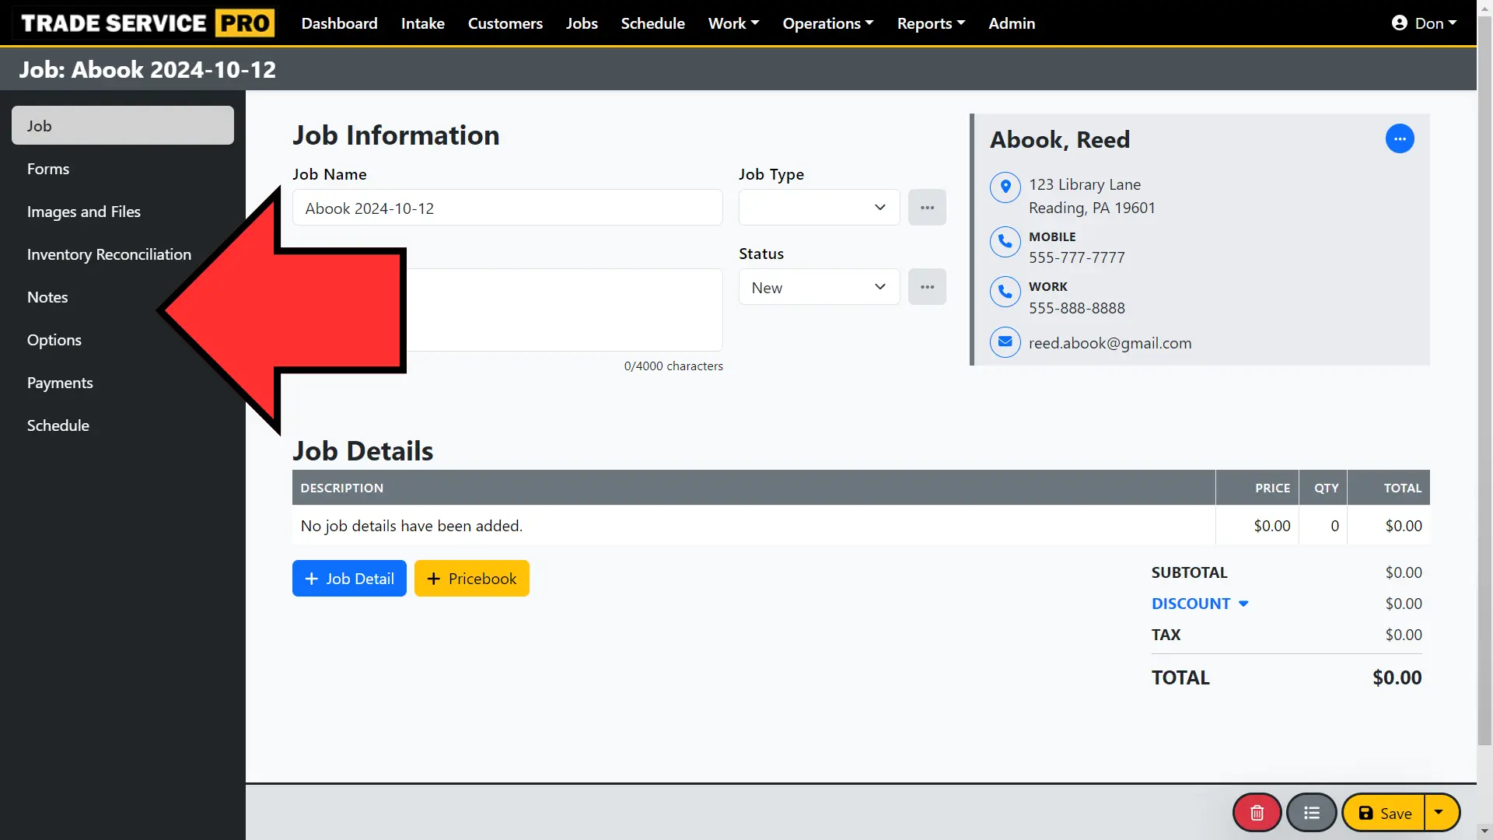Viewport: 1493px width, 840px height.
Task: Open the Status ellipsis options button
Action: [927, 286]
